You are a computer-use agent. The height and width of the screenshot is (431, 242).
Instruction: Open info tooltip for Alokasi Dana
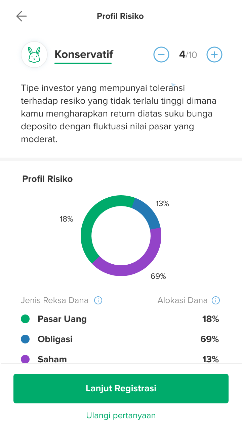coord(215,300)
